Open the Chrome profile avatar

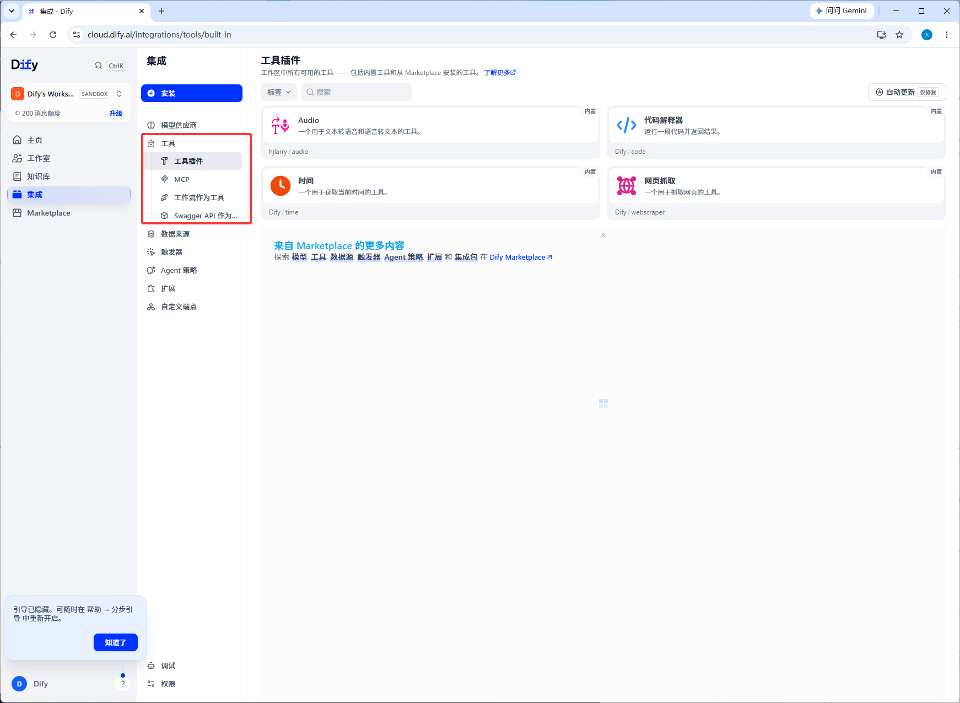(927, 35)
